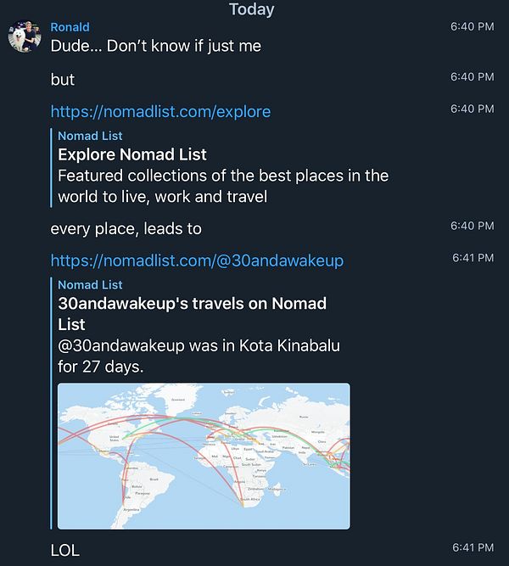Open Ronald's profile picture avatar
This screenshot has width=509, height=566.
[x=25, y=36]
